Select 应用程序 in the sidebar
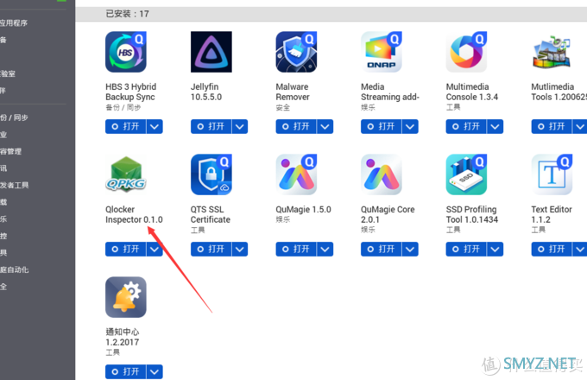This screenshot has height=380, width=587. point(14,23)
